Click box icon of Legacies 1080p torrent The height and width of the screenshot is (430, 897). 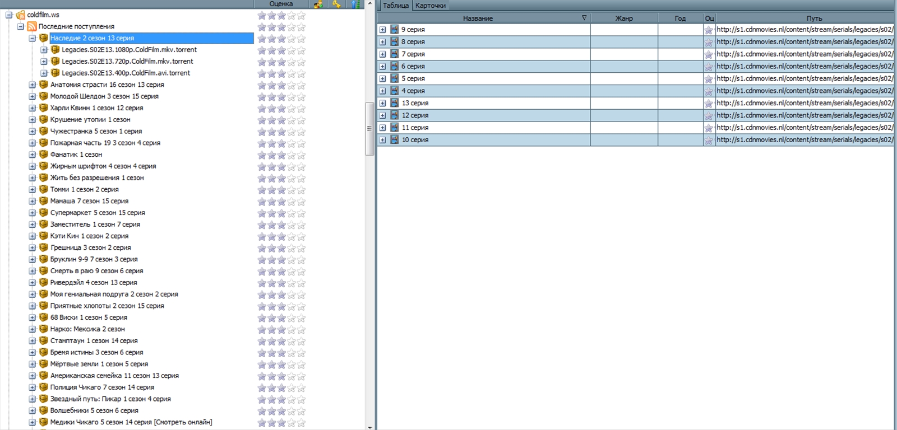(x=55, y=50)
